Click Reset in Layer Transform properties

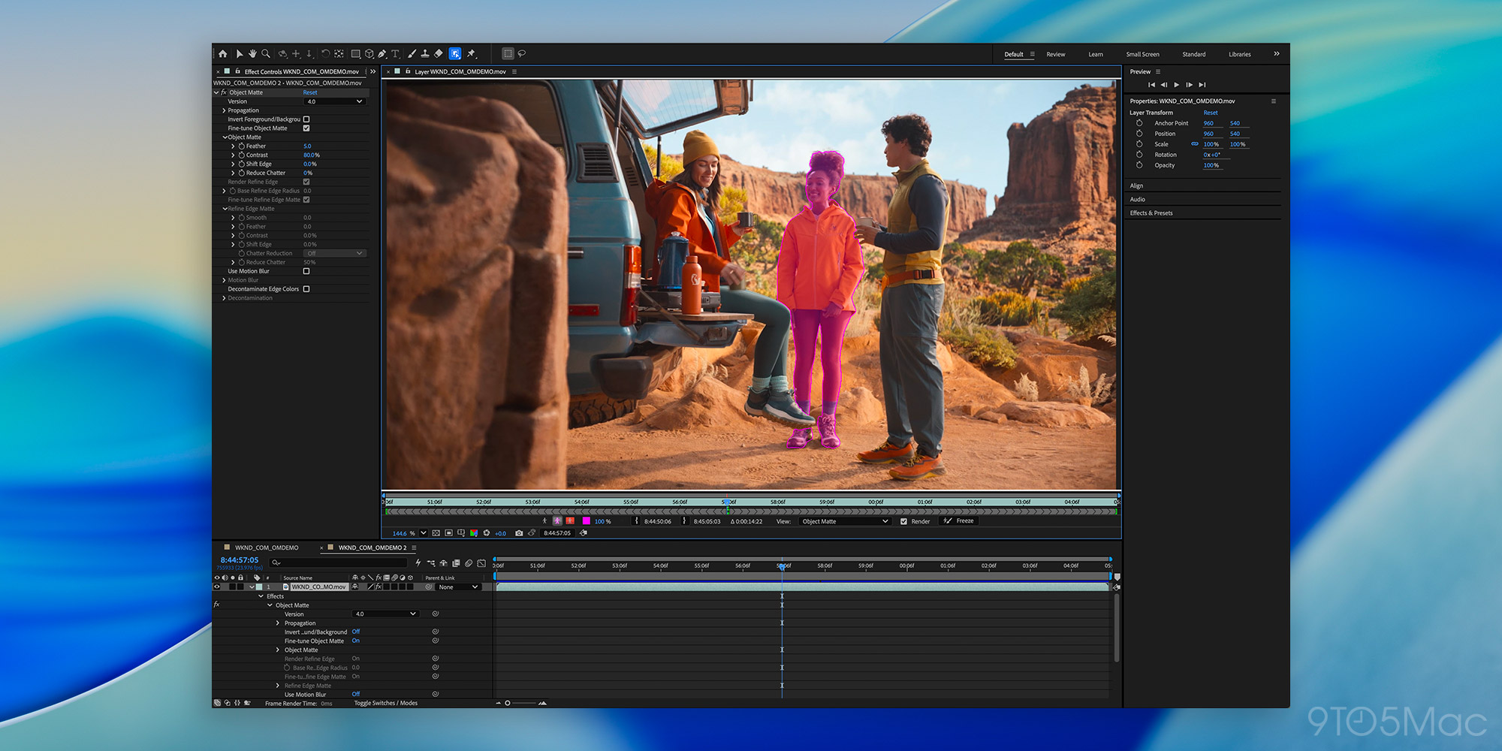(1211, 113)
